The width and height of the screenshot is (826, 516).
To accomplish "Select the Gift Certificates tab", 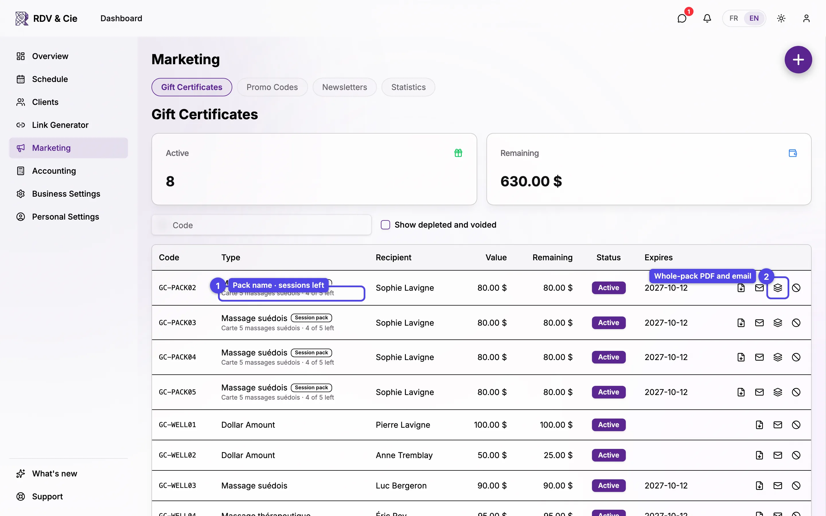I will [x=192, y=87].
